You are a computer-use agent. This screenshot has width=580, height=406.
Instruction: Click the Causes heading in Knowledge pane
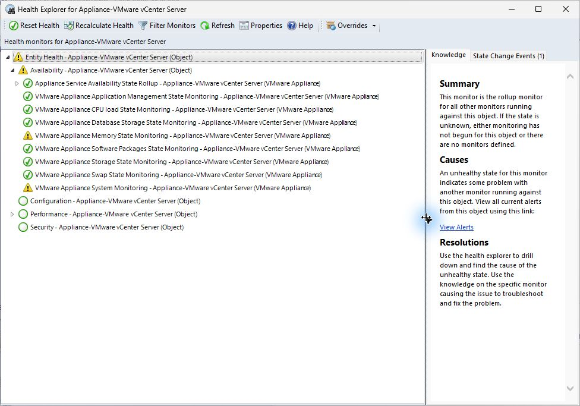[454, 160]
